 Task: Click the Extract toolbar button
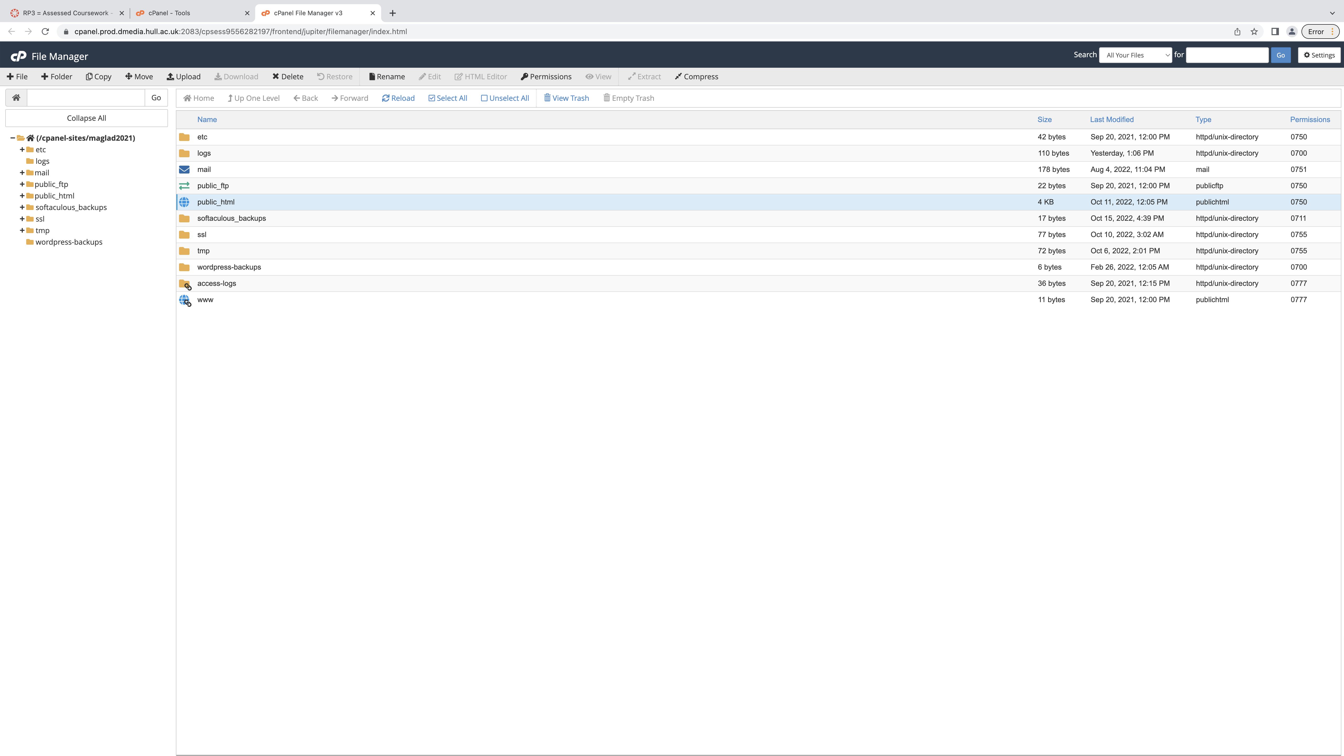pos(644,77)
